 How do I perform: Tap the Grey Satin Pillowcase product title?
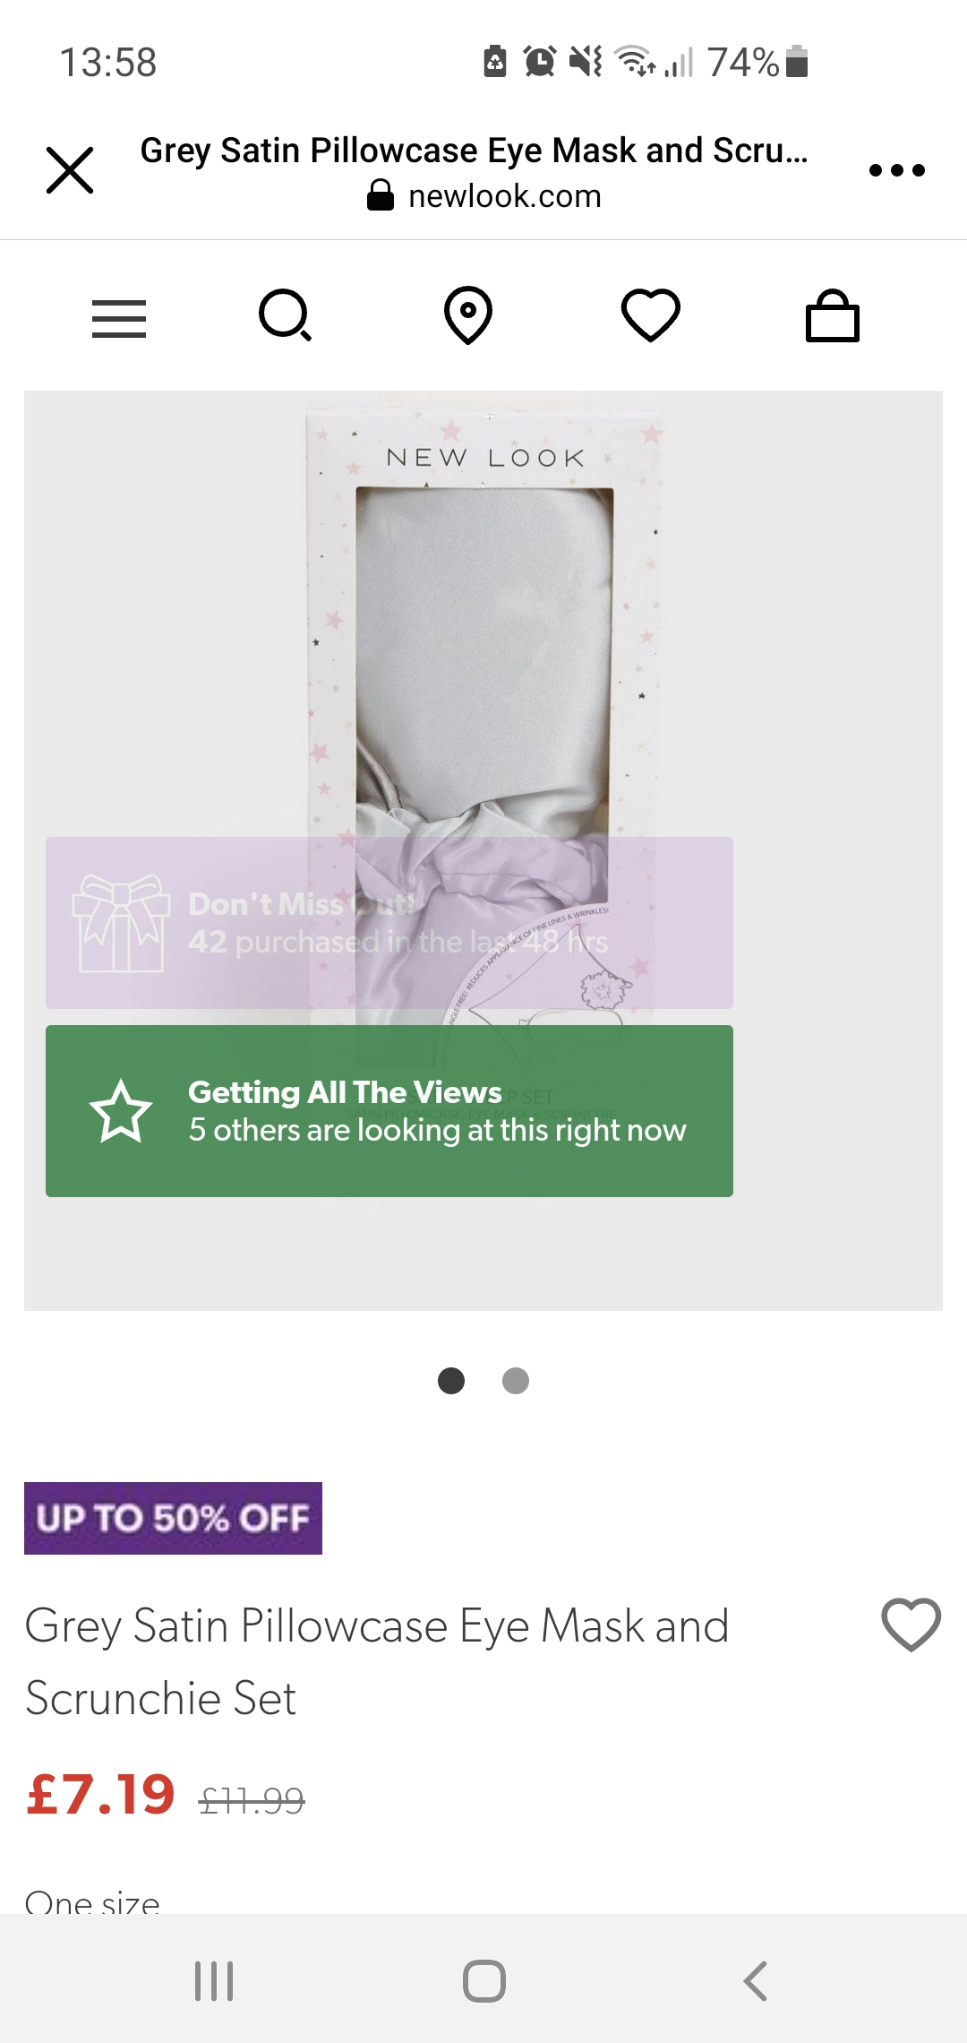[x=377, y=1661]
